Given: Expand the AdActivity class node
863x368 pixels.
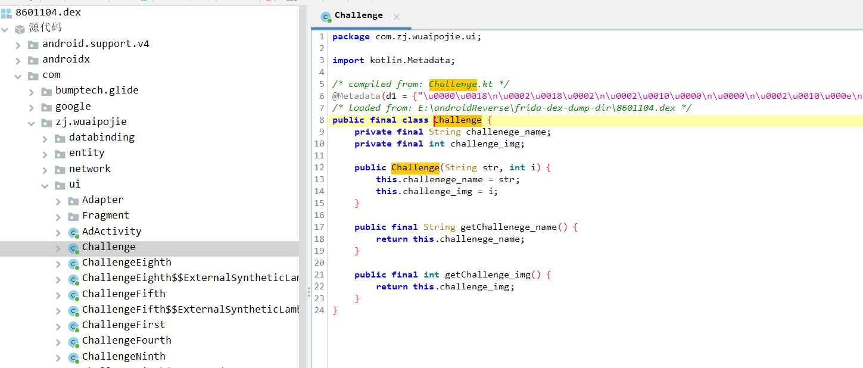Looking at the screenshot, I should coord(58,232).
